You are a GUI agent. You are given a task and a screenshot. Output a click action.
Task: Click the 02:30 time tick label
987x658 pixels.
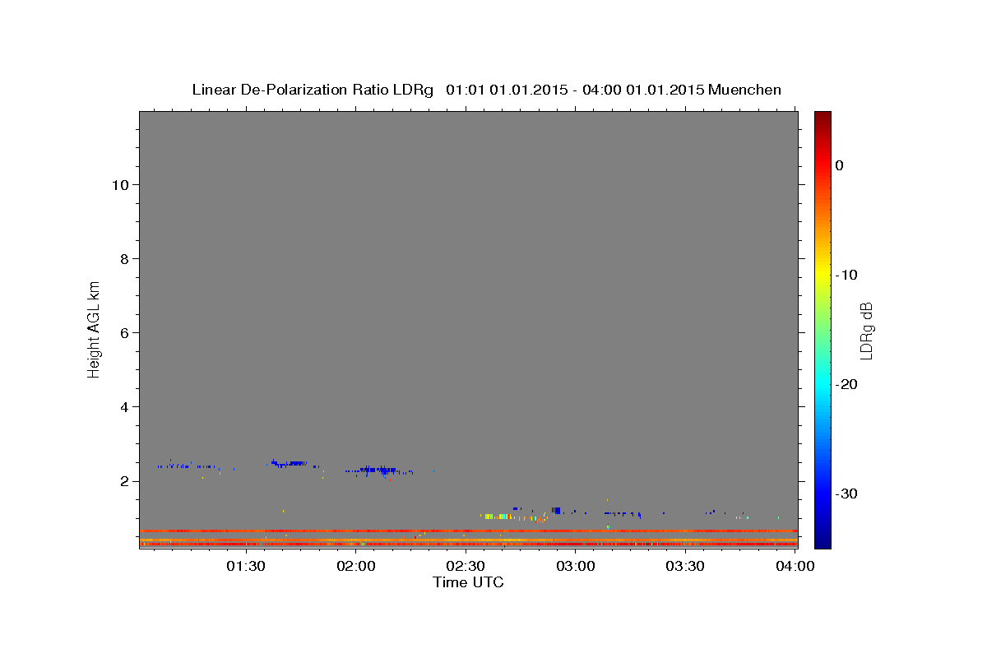(x=466, y=566)
